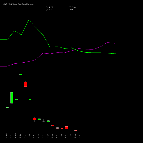This screenshot has height=143, width=143.
Task: Select the green candle above 20 Mar
Action: tap(16, 100)
